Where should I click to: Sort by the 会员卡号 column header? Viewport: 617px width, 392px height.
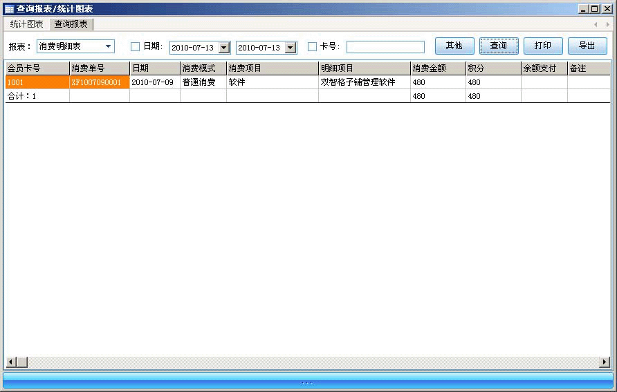(x=37, y=68)
